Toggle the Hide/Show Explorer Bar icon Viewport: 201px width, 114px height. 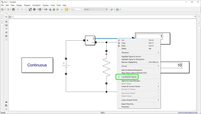(x=6, y=17)
